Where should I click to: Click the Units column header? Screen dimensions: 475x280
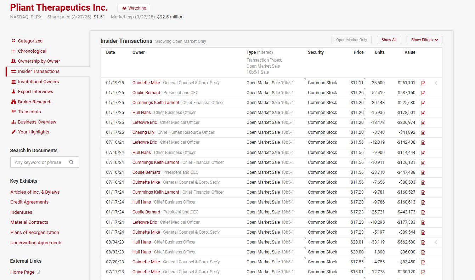[x=380, y=52]
